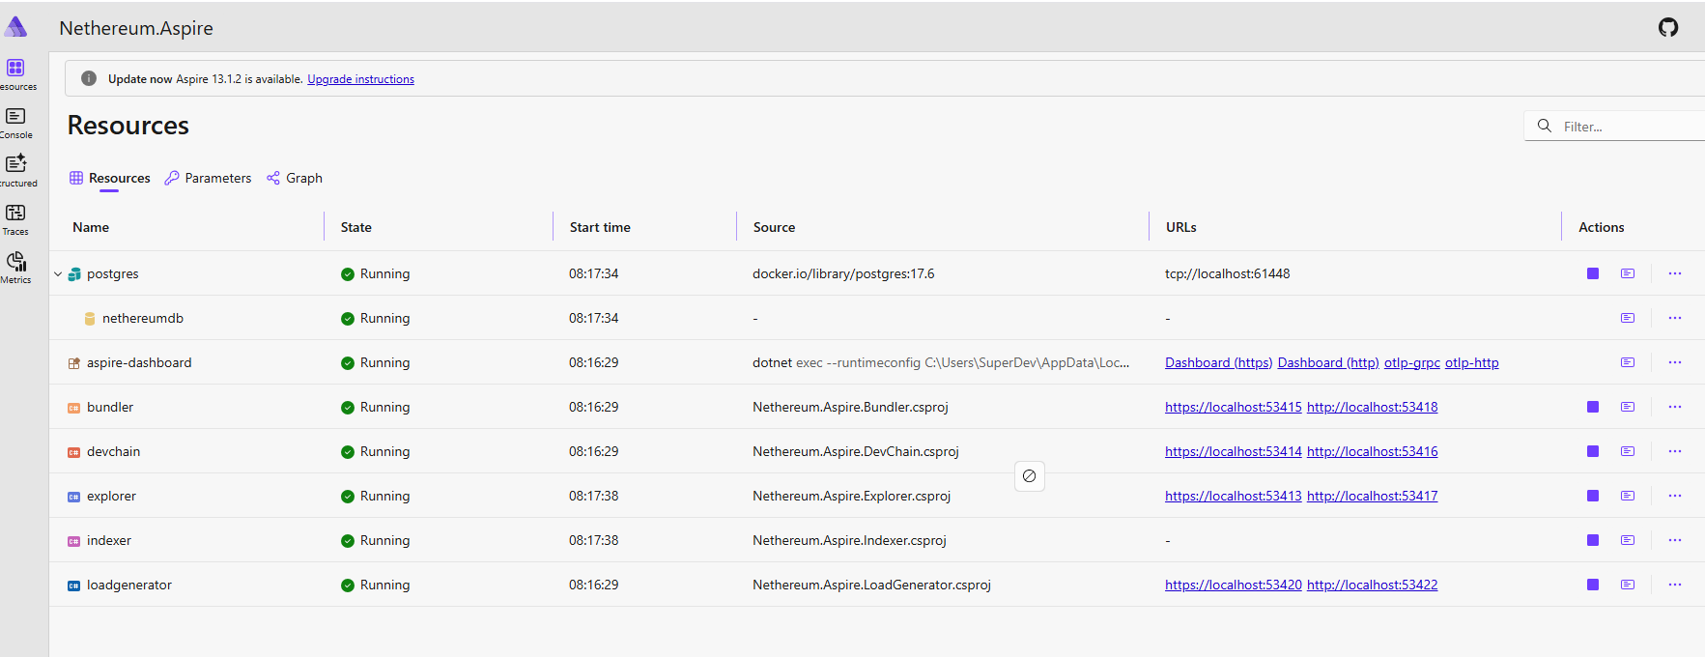The image size is (1705, 657).
Task: Click the update info icon
Action: click(x=89, y=78)
